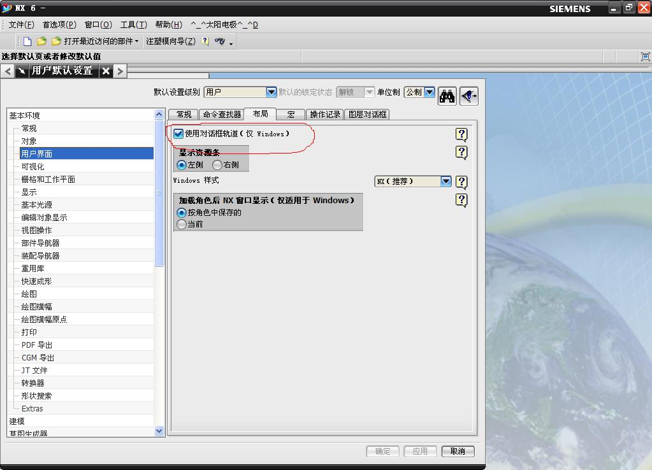Switch to the 操作记录 tab

coord(325,114)
